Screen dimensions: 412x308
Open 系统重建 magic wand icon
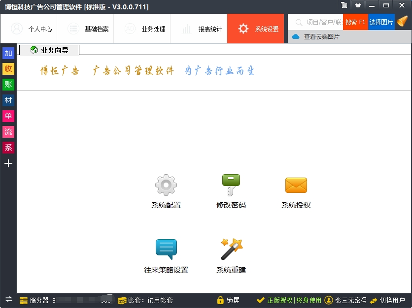coord(232,249)
